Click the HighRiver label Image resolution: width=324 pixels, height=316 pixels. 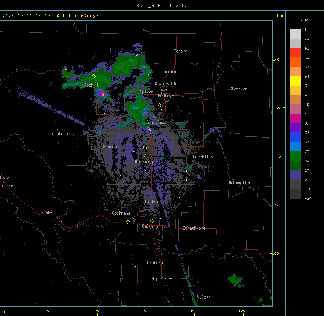click(162, 279)
